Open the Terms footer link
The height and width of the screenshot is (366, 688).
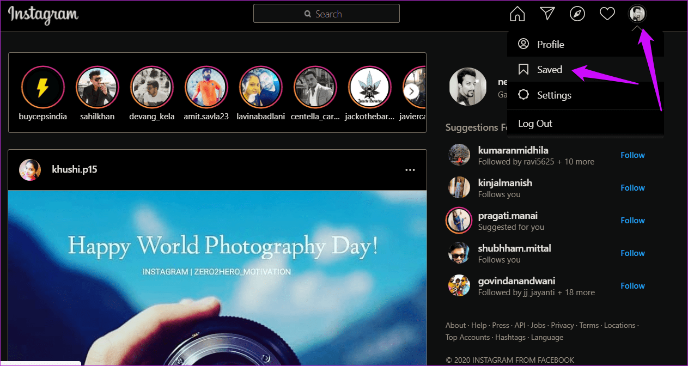pos(589,325)
